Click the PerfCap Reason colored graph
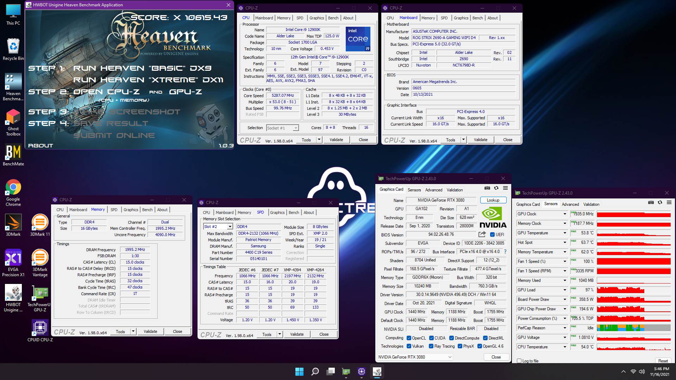The width and height of the screenshot is (676, 380). tap(634, 328)
